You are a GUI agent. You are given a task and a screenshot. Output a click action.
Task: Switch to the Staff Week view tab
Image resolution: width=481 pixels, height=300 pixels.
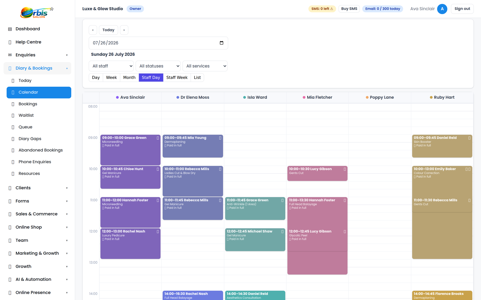click(x=177, y=77)
